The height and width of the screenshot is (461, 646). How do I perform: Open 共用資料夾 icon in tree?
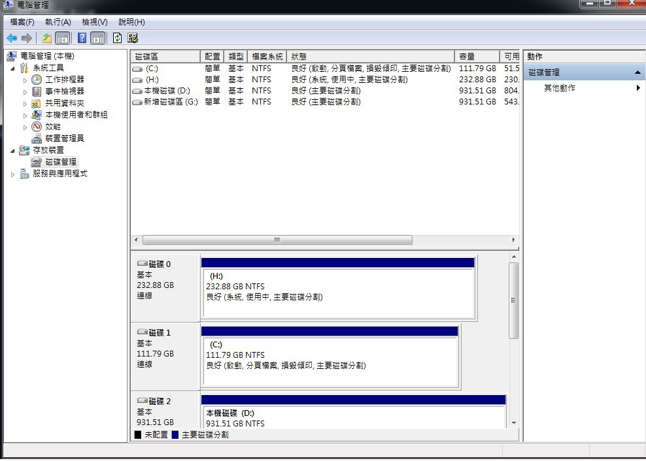click(37, 103)
